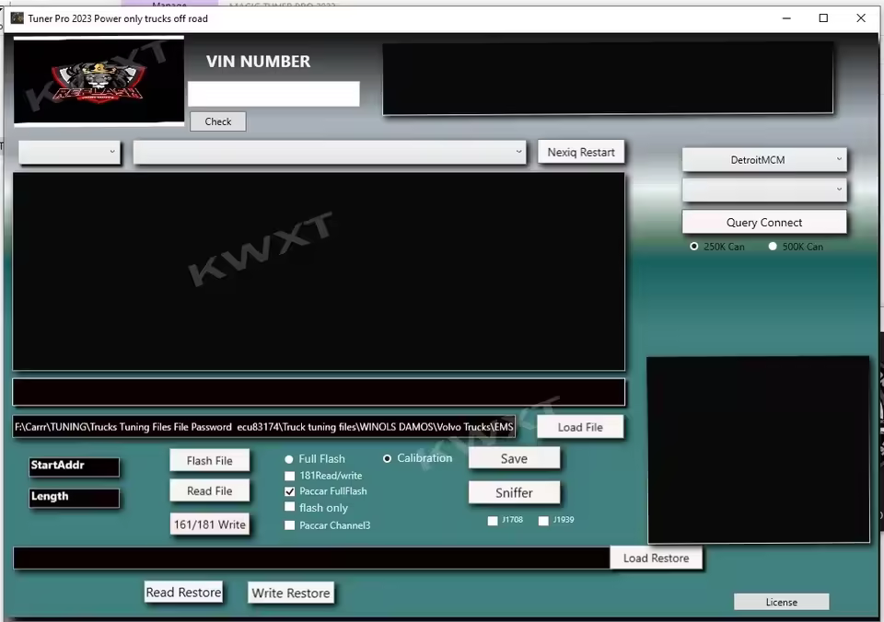The width and height of the screenshot is (884, 622).
Task: Expand the empty dropdown below DetroitMCM
Action: (763, 190)
